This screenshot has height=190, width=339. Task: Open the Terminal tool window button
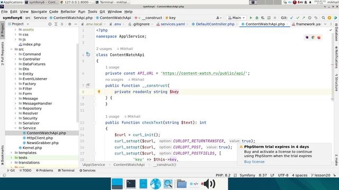tap(66, 170)
